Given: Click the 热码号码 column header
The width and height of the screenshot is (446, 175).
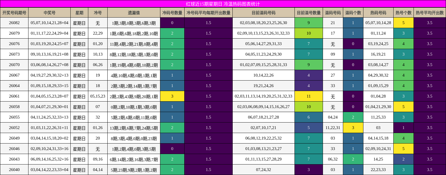Looking at the screenshot, I should pos(378,13).
